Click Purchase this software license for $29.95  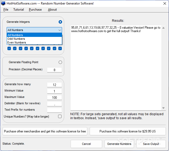tap(128, 131)
